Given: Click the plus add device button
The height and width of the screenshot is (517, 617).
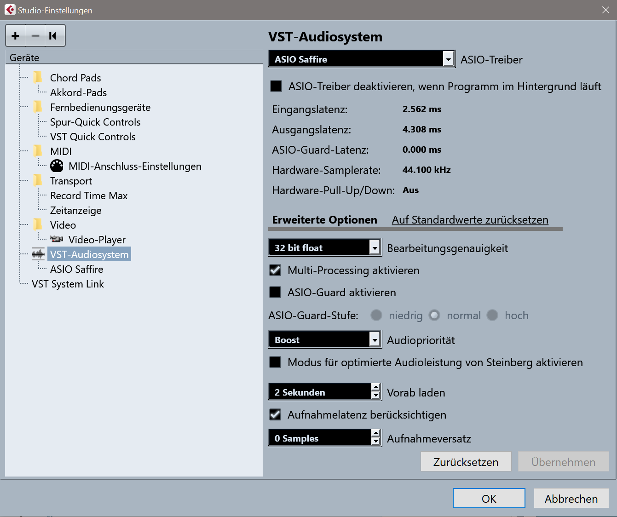Looking at the screenshot, I should 16,36.
